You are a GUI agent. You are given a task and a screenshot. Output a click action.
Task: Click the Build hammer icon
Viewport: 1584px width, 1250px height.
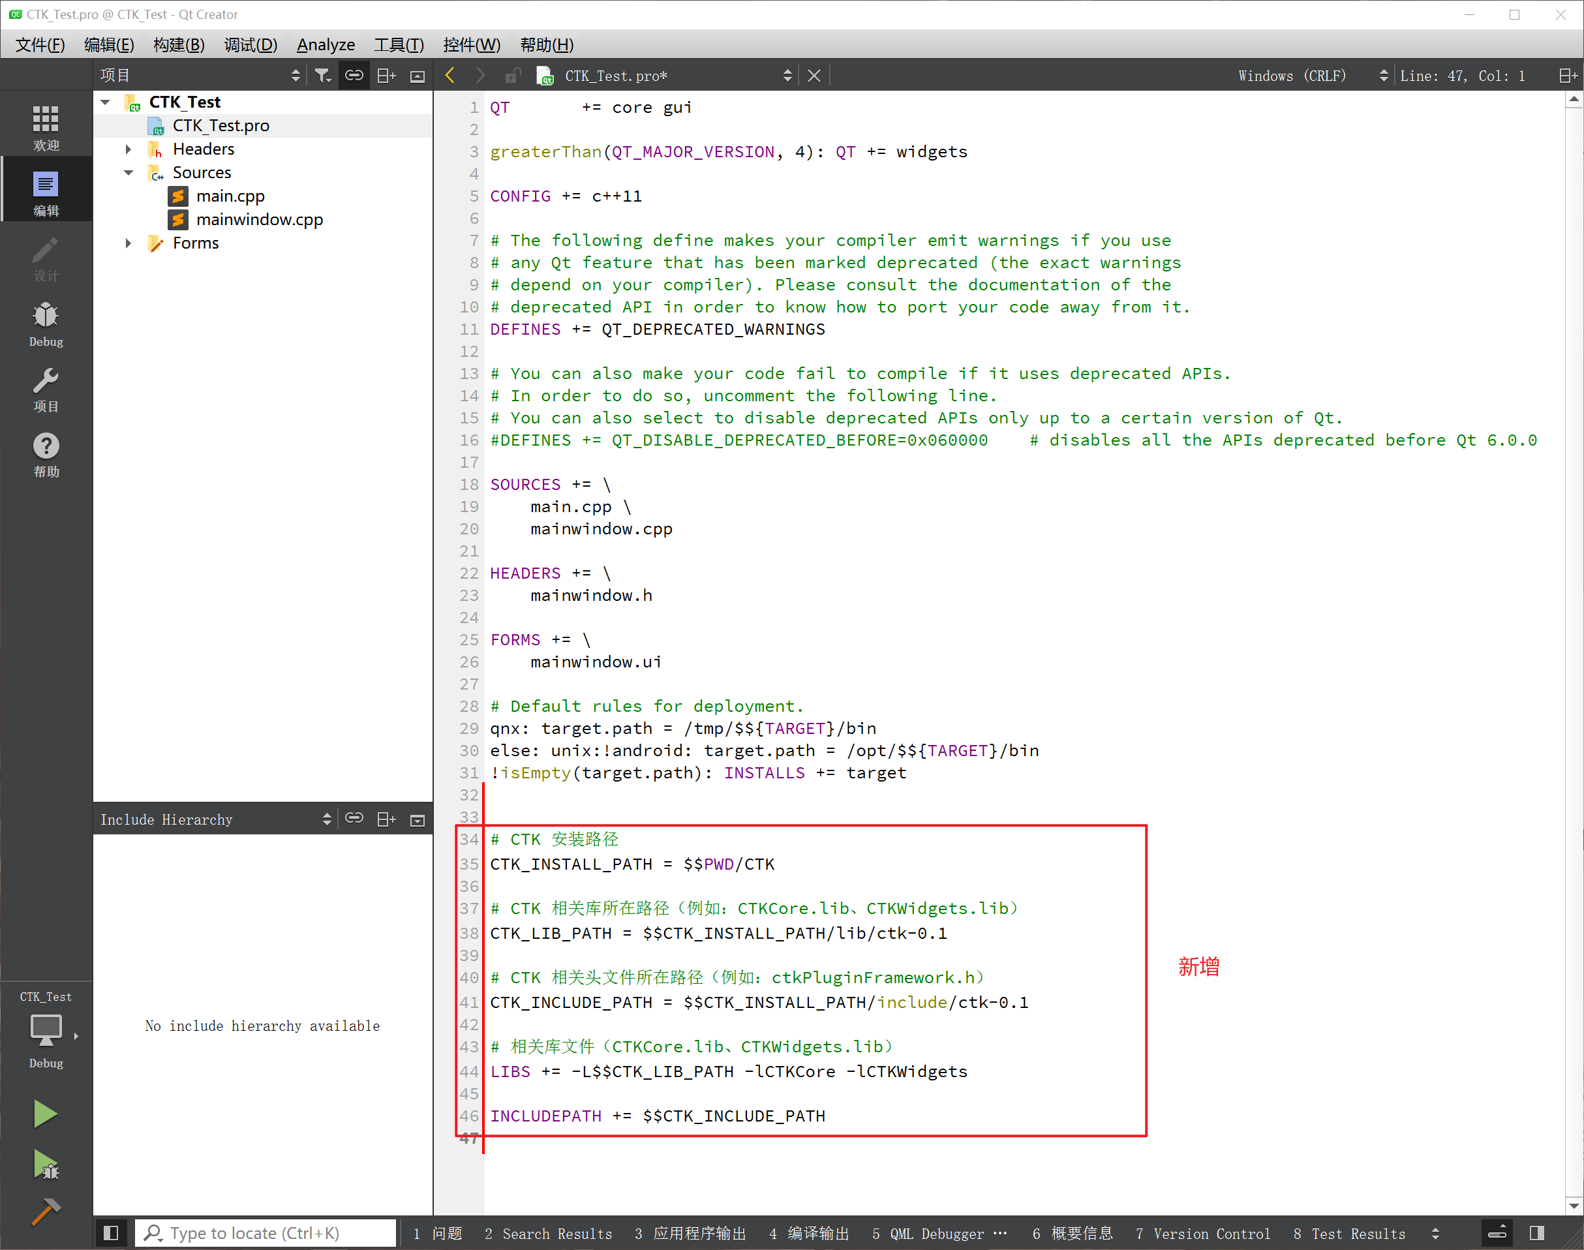pyautogui.click(x=46, y=1212)
